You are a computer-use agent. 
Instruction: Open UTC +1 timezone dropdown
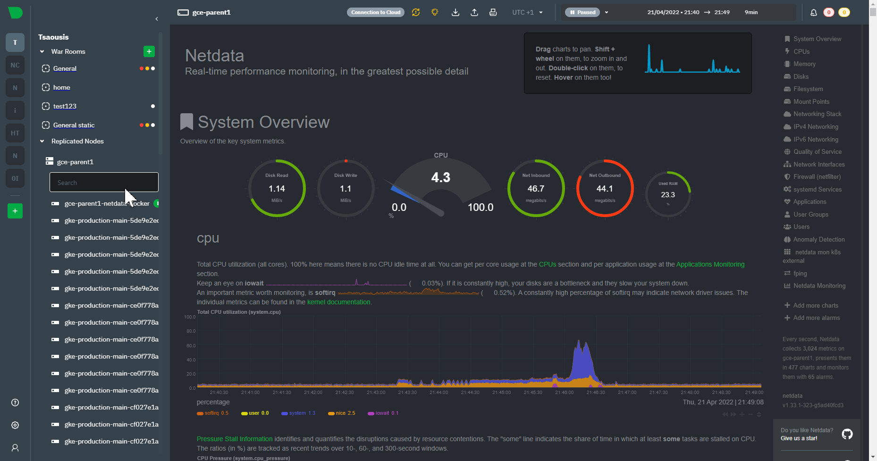pyautogui.click(x=527, y=12)
